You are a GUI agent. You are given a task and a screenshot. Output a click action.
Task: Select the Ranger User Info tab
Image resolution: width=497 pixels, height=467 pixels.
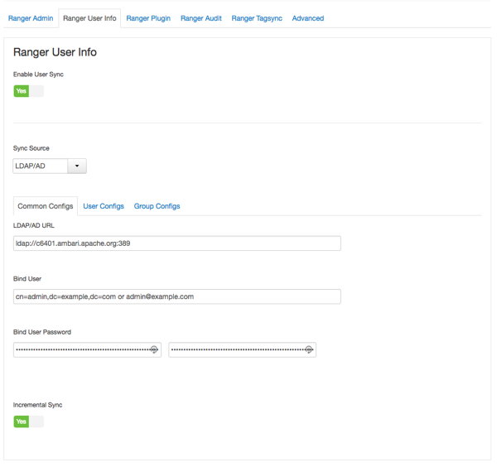[x=89, y=18]
